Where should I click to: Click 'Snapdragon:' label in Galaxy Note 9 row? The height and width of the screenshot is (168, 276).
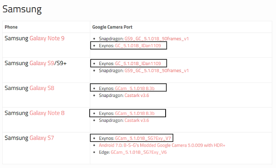pos(111,39)
